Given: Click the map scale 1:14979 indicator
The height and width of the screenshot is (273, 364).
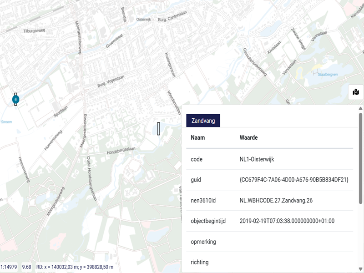Looking at the screenshot, I should [9, 267].
